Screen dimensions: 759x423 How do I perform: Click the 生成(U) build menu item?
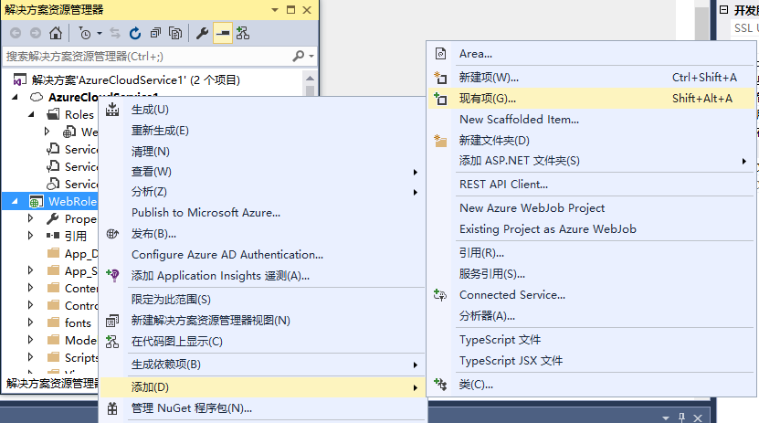261,110
